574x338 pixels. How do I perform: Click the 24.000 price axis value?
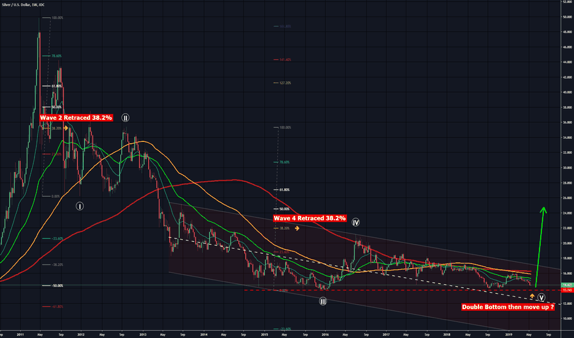pos(568,213)
